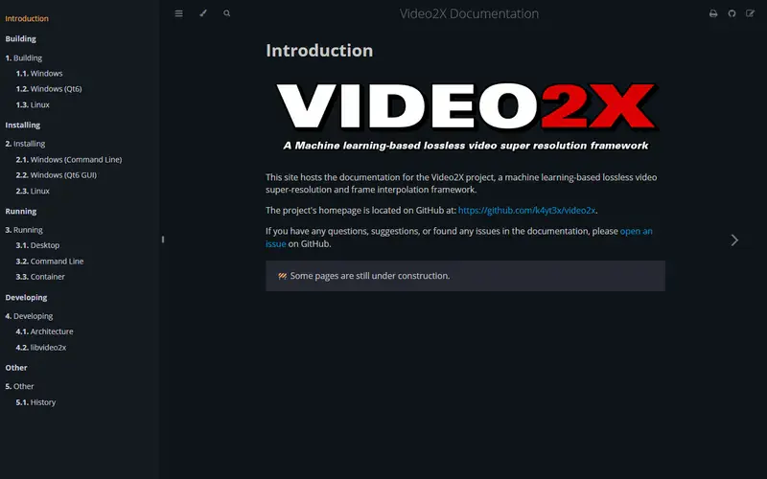Open section 2.1. Windows (Command Line)

coord(69,159)
